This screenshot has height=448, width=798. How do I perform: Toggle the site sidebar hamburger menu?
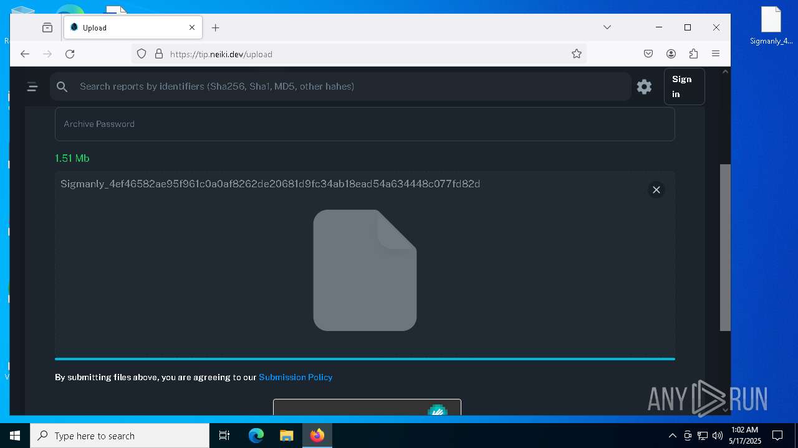(x=32, y=87)
